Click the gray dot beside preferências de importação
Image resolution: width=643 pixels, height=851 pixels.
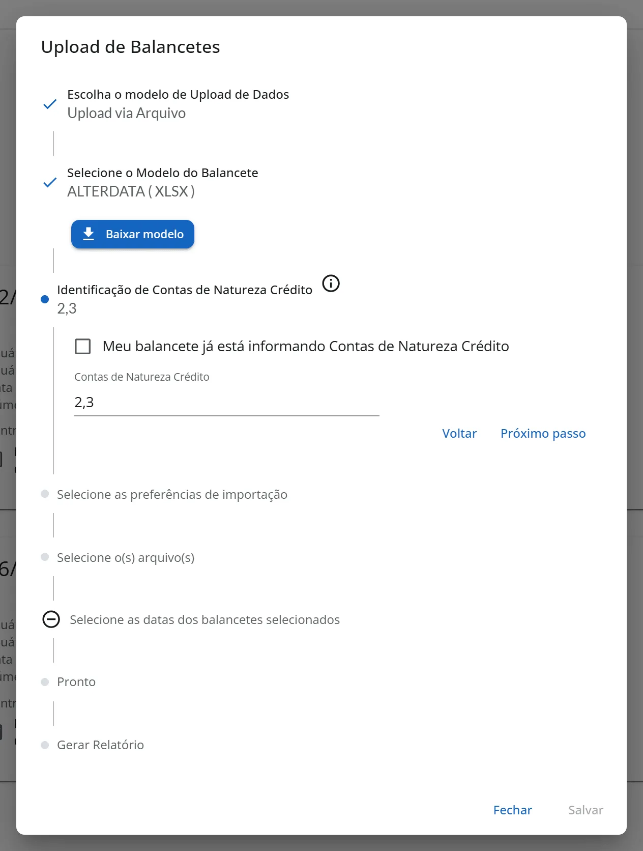click(45, 494)
